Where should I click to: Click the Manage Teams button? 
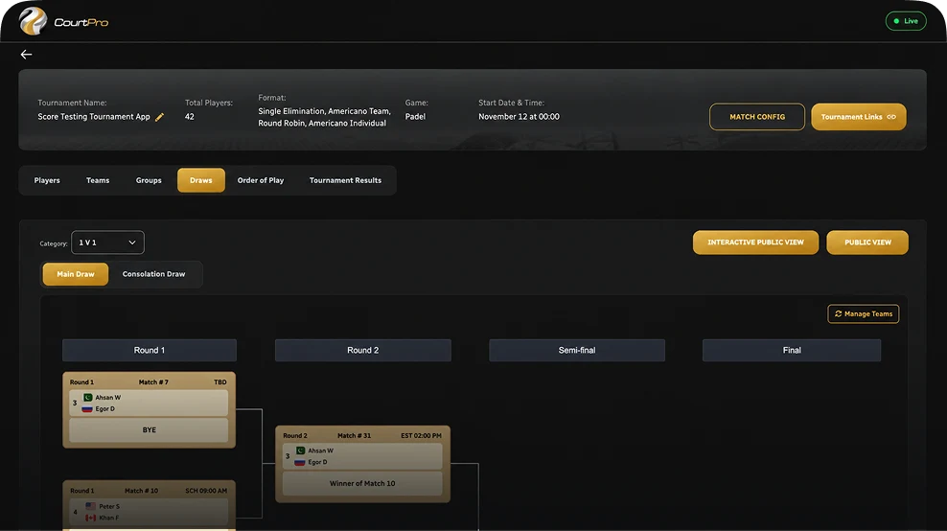[863, 313]
